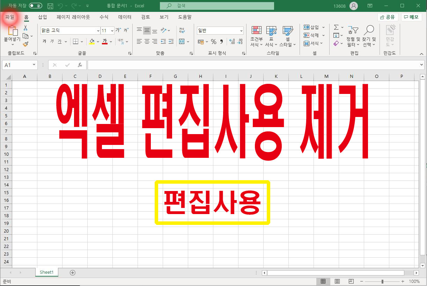Open the 셀 스타일 cell styles dropdown

coord(288,36)
